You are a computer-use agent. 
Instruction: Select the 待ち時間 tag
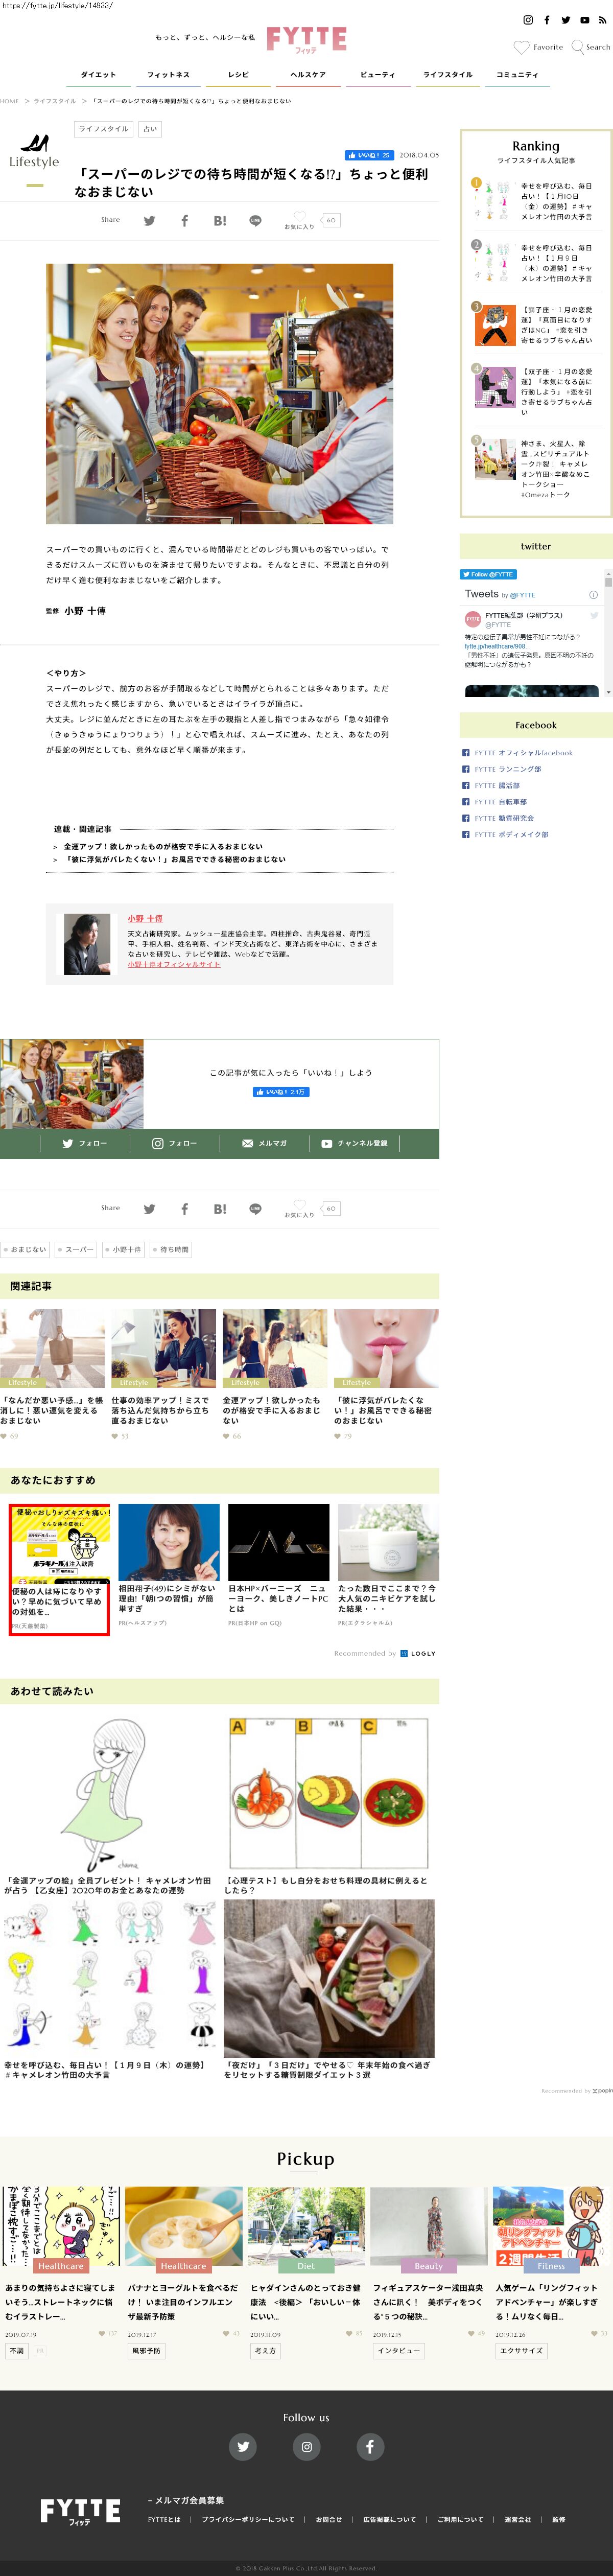click(171, 1250)
